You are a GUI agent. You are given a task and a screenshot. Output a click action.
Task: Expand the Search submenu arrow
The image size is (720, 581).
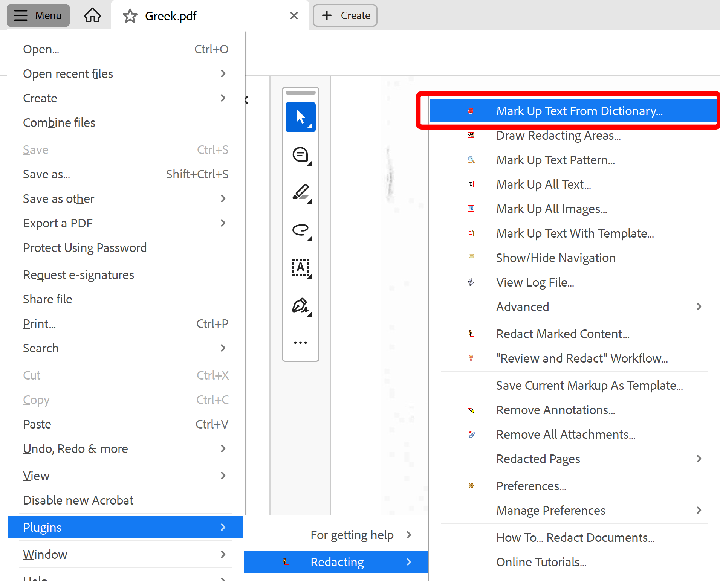223,348
